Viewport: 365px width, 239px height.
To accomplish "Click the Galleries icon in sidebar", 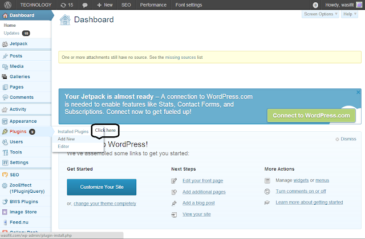I will pos(5,76).
